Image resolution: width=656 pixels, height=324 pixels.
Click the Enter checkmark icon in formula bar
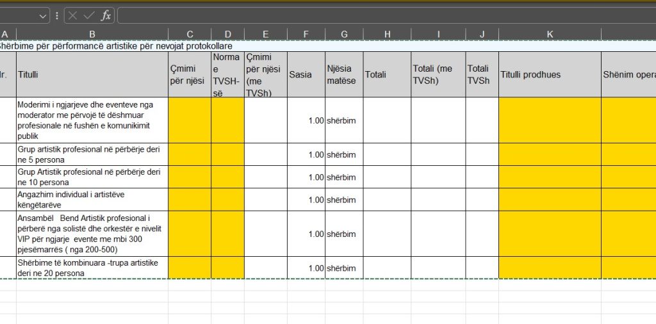pyautogui.click(x=89, y=16)
